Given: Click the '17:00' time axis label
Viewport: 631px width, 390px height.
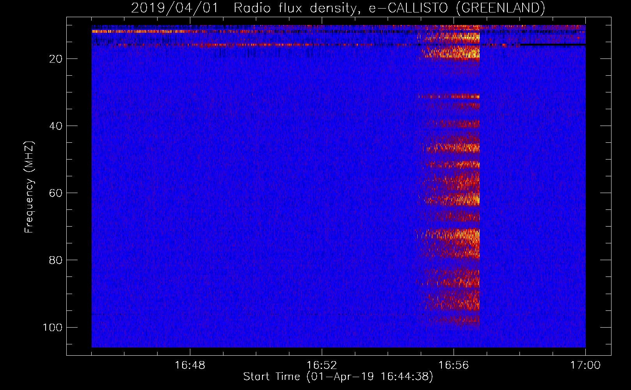Looking at the screenshot, I should (585, 365).
